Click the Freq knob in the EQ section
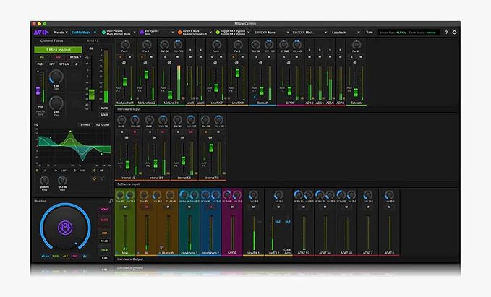Screen dimensions: 491x297 [x=44, y=181]
